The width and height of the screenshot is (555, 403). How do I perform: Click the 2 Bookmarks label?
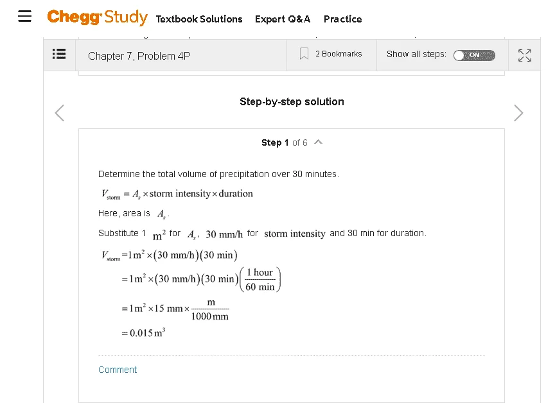point(339,54)
